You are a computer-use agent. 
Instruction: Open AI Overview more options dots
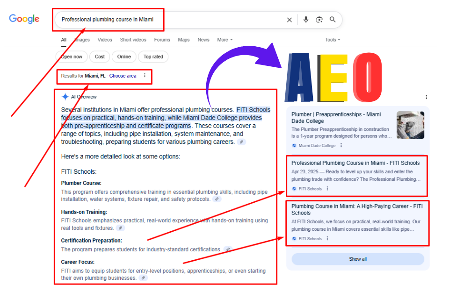(x=427, y=97)
